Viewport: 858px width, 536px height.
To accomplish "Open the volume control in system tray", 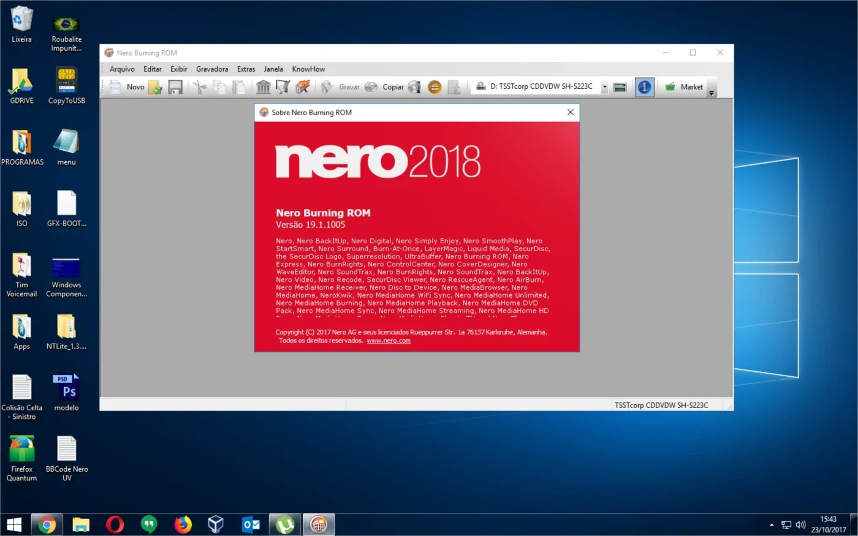I will tap(800, 525).
